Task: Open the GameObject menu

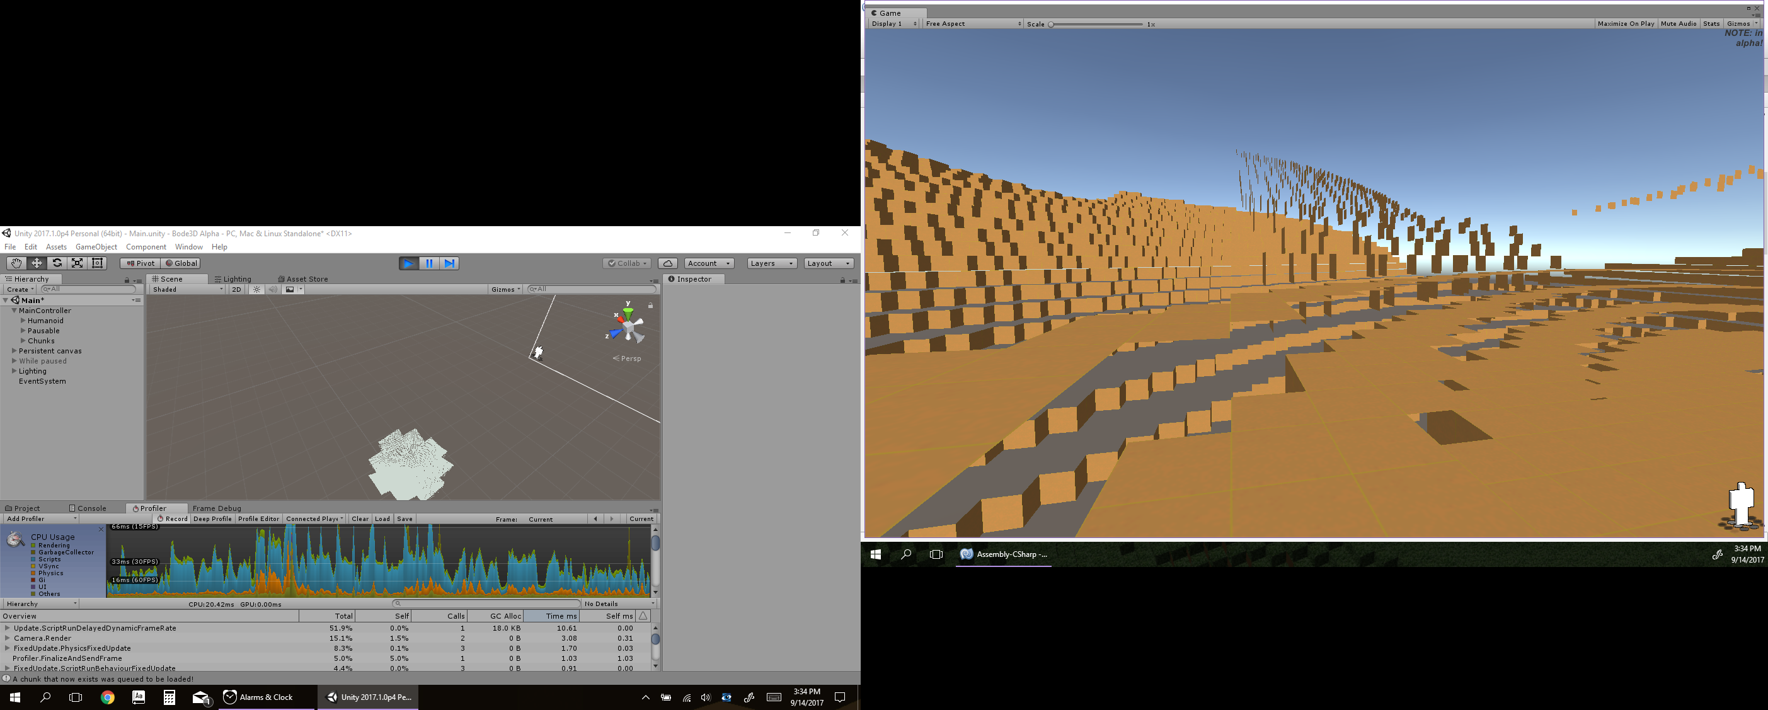Action: (96, 247)
